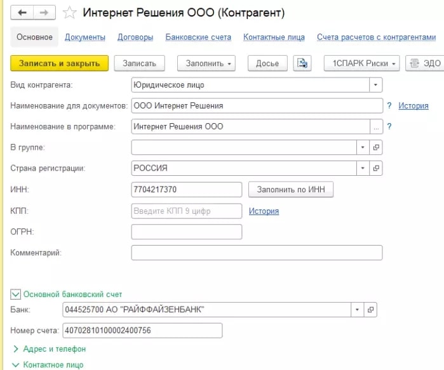Viewport: 444px width, 370px height.
Task: Open Страна регистрации item with open-form icon
Action: (376, 168)
